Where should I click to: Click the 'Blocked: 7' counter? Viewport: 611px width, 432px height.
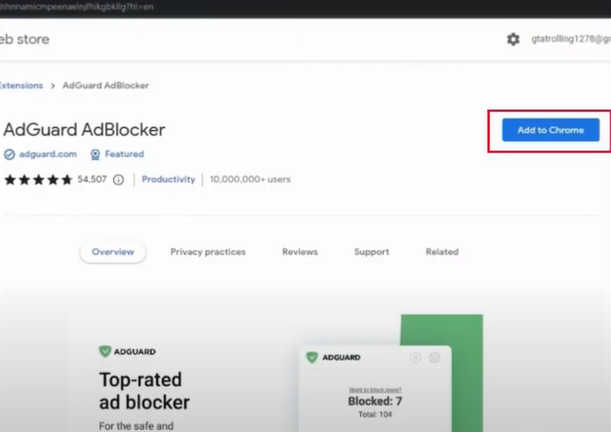click(x=375, y=401)
